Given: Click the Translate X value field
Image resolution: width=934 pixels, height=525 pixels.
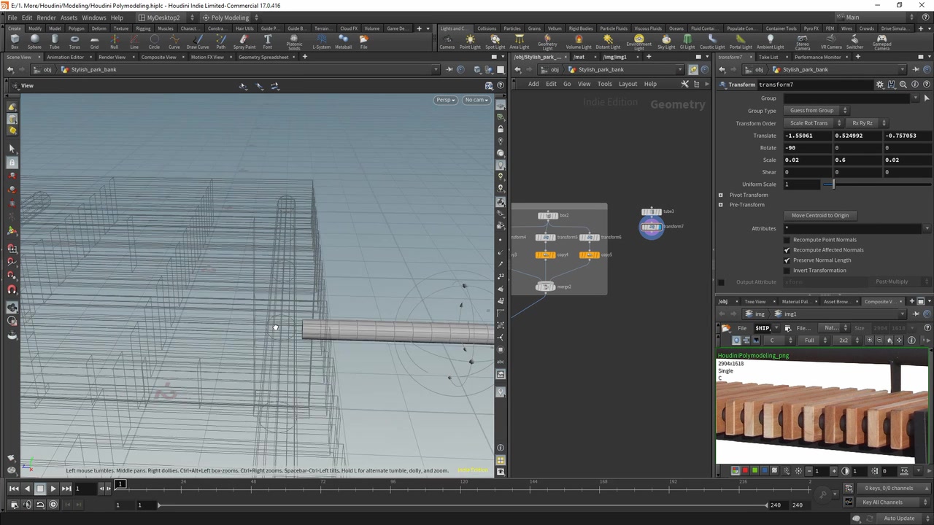Looking at the screenshot, I should 808,136.
